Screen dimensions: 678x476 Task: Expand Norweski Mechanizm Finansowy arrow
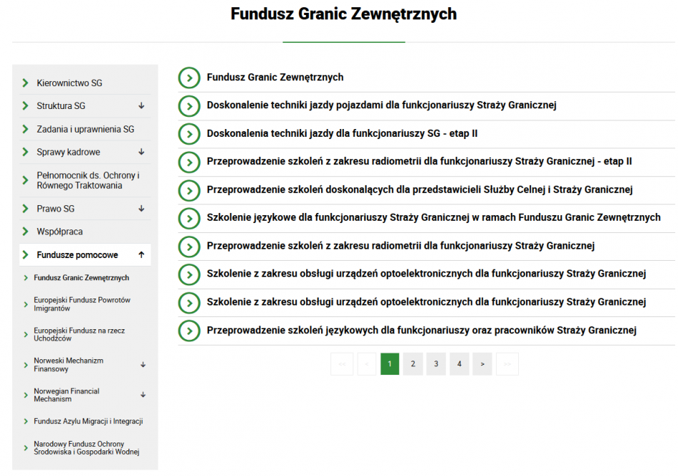[x=143, y=365]
